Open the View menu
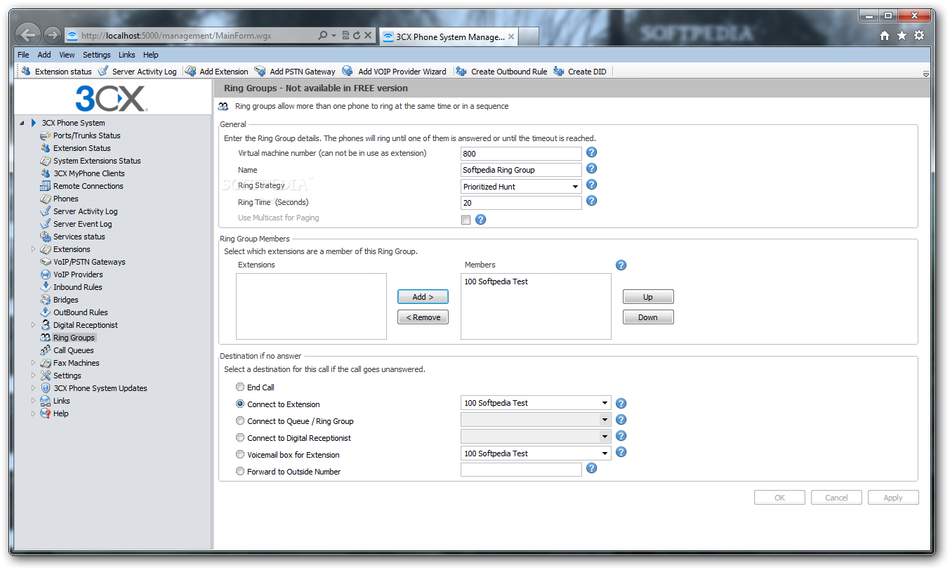 pyautogui.click(x=67, y=55)
